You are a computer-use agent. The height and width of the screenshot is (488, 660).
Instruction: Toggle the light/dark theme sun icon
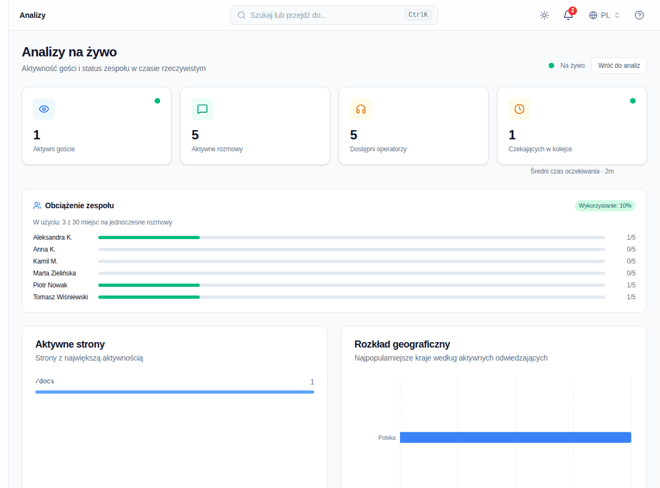click(544, 15)
